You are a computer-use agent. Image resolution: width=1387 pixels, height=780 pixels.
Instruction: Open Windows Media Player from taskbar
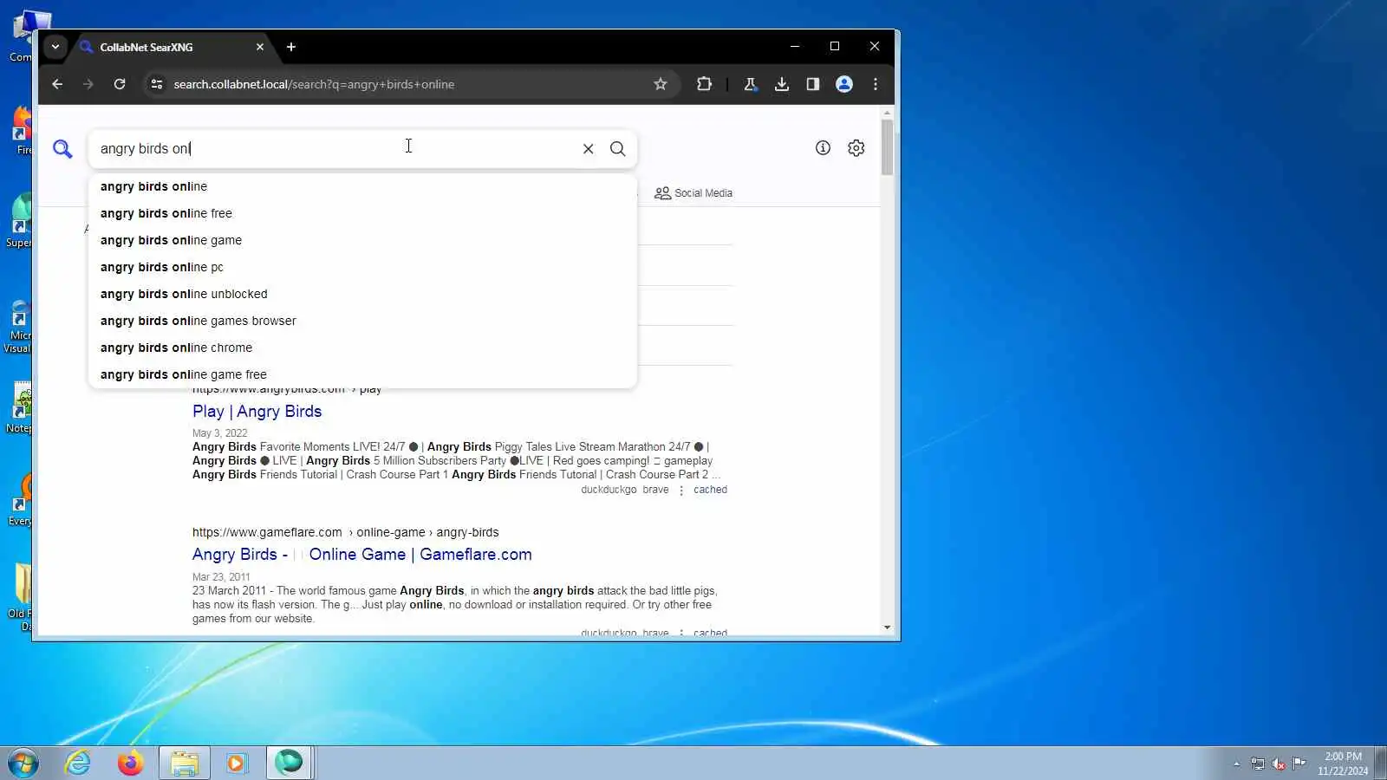click(x=236, y=763)
